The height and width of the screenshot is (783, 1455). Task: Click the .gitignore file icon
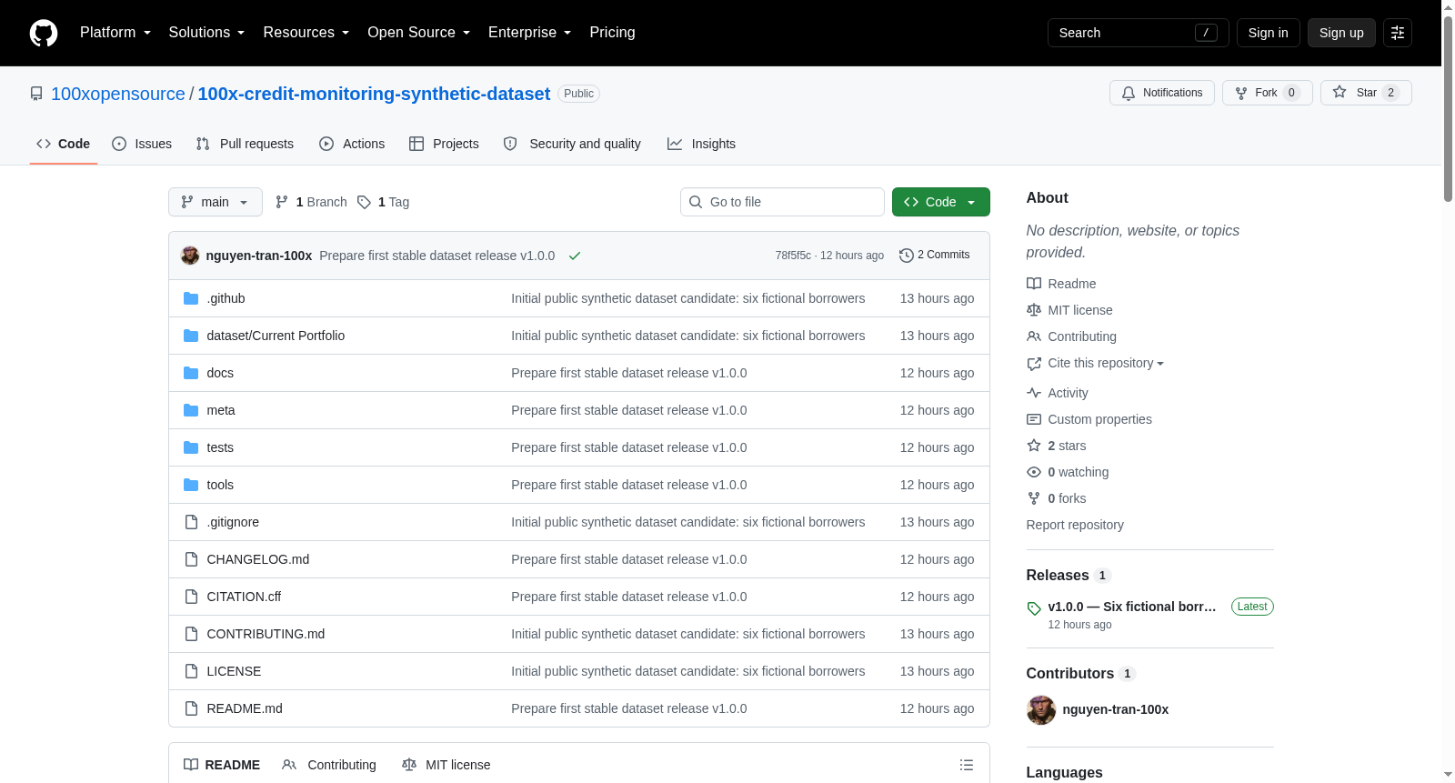(x=191, y=522)
